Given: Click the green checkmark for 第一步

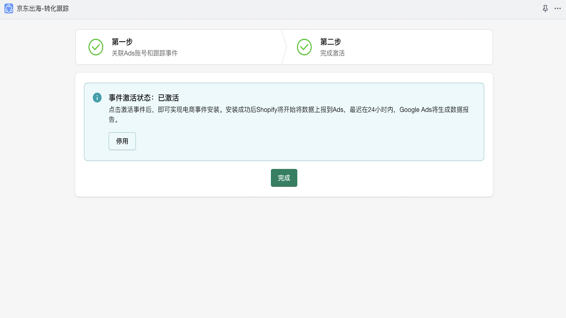Looking at the screenshot, I should click(x=96, y=47).
